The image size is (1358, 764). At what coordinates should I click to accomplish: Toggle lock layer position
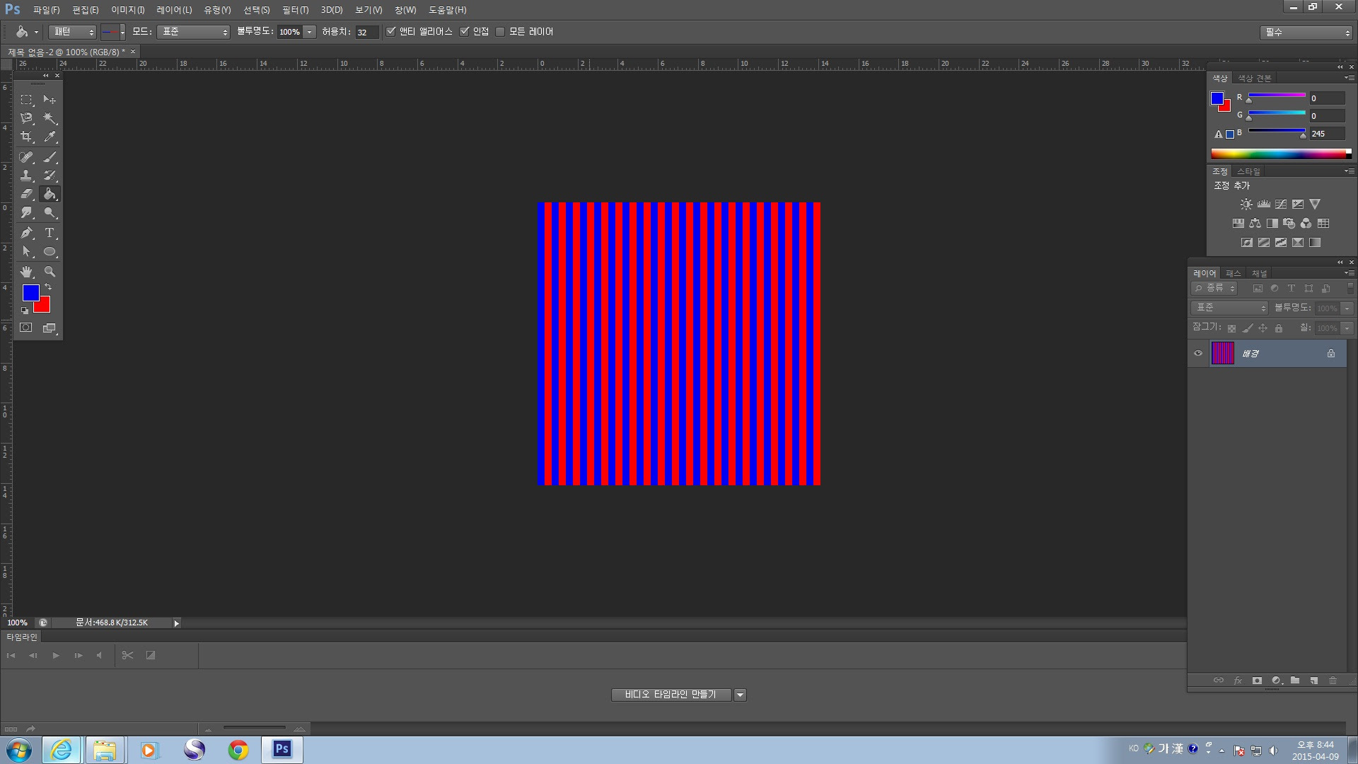[x=1263, y=328]
